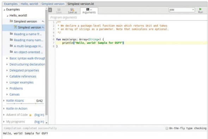Click the Advent of Code star icon
The image size is (208, 139).
click(x=30, y=115)
